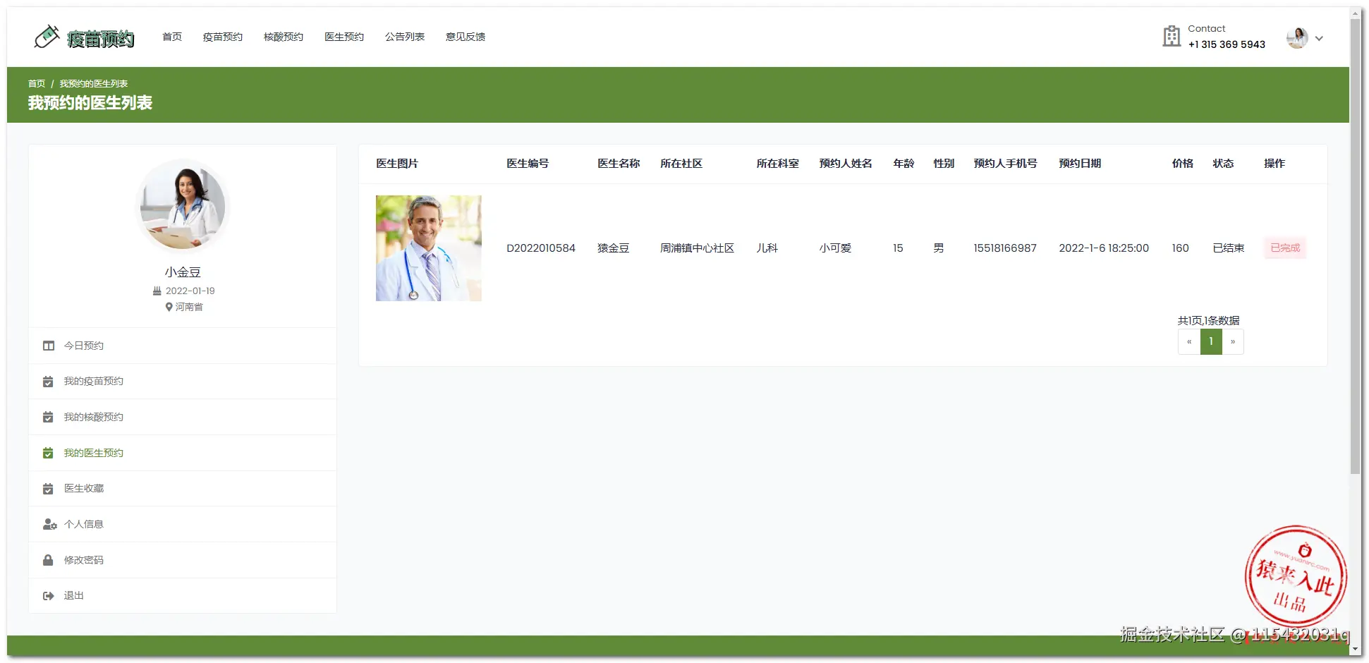Click the 医生收藏 calendar icon
The width and height of the screenshot is (1369, 663).
click(48, 489)
